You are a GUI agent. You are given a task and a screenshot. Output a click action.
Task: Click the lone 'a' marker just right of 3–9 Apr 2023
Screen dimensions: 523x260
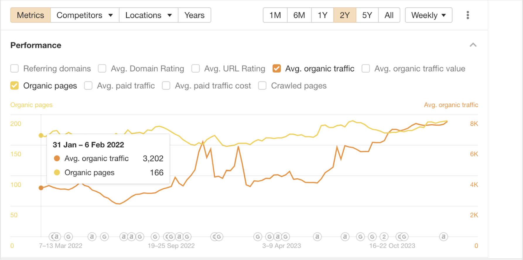pos(317,237)
